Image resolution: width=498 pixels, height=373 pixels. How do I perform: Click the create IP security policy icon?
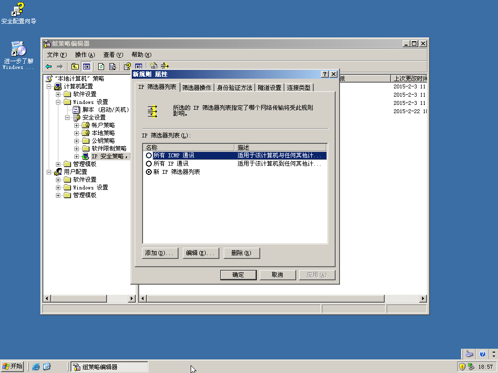[x=153, y=66]
